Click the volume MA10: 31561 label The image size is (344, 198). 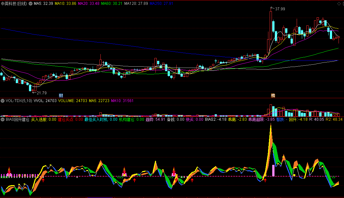click(x=122, y=101)
